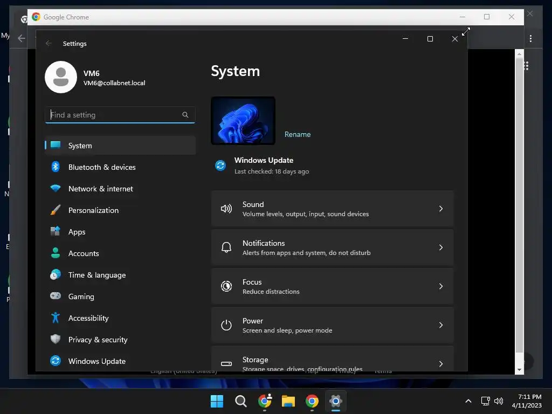
Task: Click the taskbar network icon
Action: pyautogui.click(x=486, y=401)
